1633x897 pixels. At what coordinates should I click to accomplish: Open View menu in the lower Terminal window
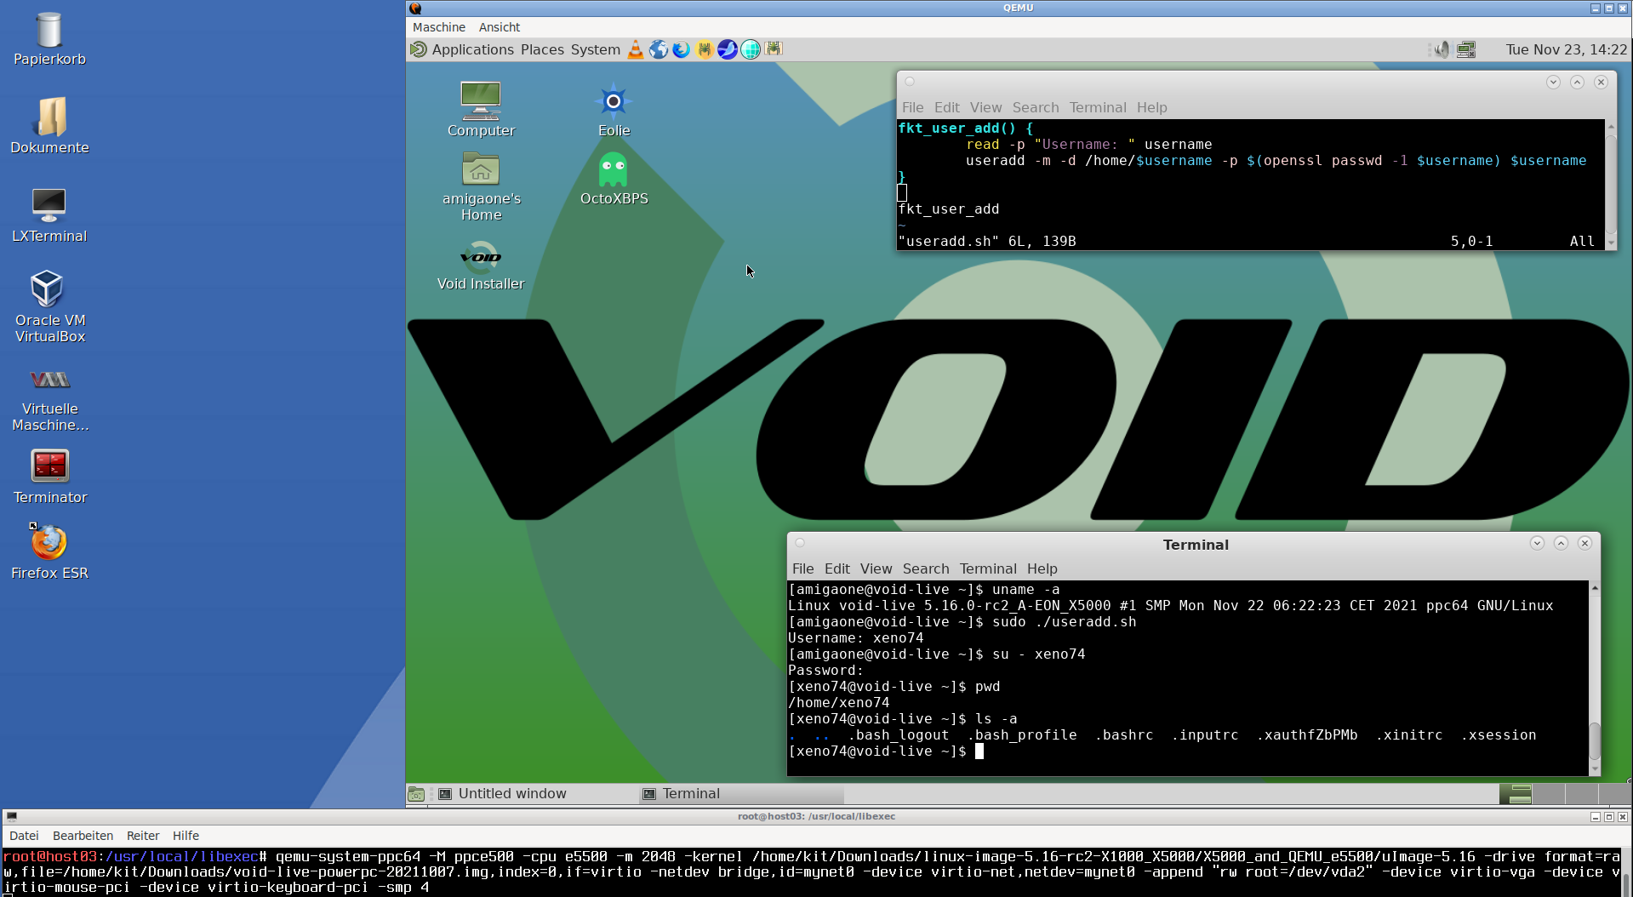coord(876,568)
